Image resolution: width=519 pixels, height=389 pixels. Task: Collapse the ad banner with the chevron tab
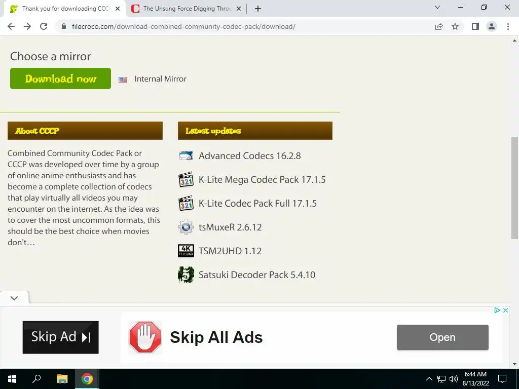[x=14, y=298]
